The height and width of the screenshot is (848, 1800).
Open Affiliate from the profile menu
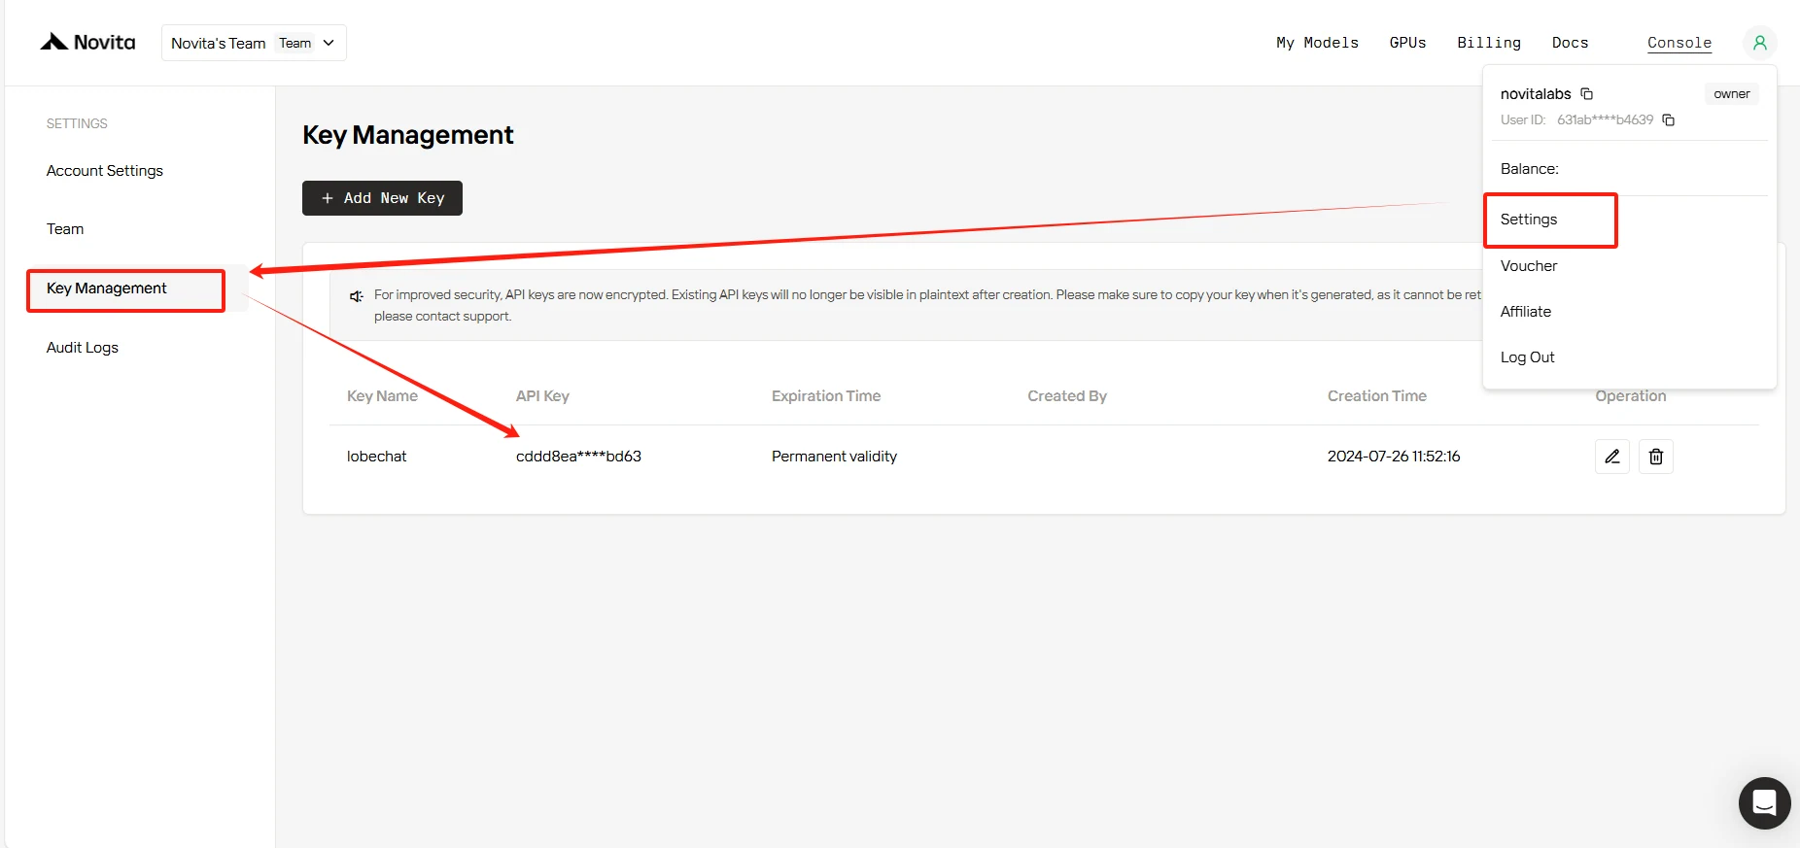1526,312
